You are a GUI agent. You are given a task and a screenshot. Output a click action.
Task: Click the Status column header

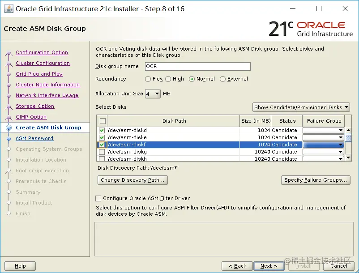[x=287, y=121]
